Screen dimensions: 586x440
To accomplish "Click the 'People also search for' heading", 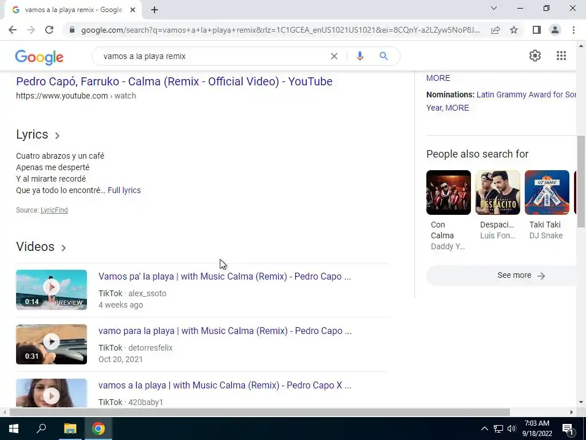I will click(x=477, y=154).
